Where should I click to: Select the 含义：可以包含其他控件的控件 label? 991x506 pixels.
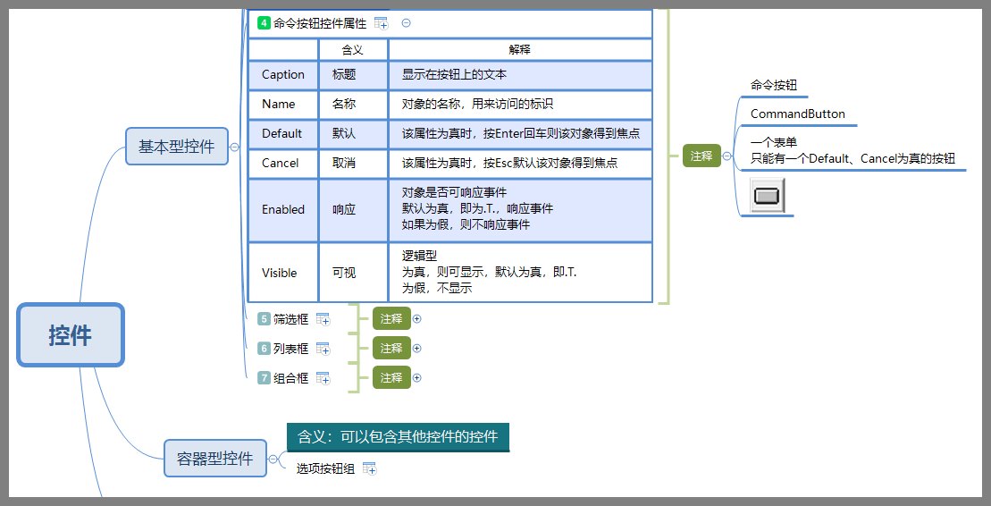point(399,437)
